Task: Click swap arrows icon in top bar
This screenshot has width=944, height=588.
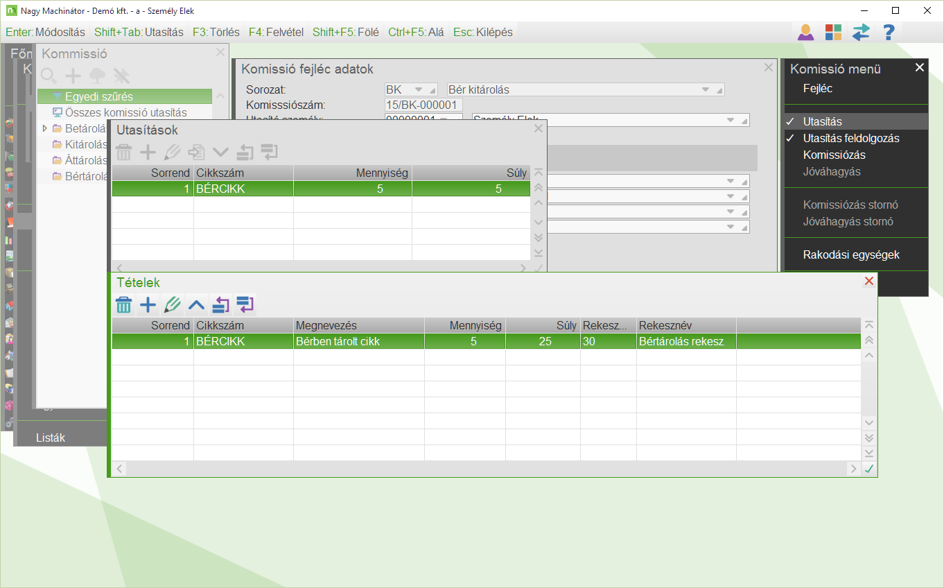Action: [x=861, y=32]
